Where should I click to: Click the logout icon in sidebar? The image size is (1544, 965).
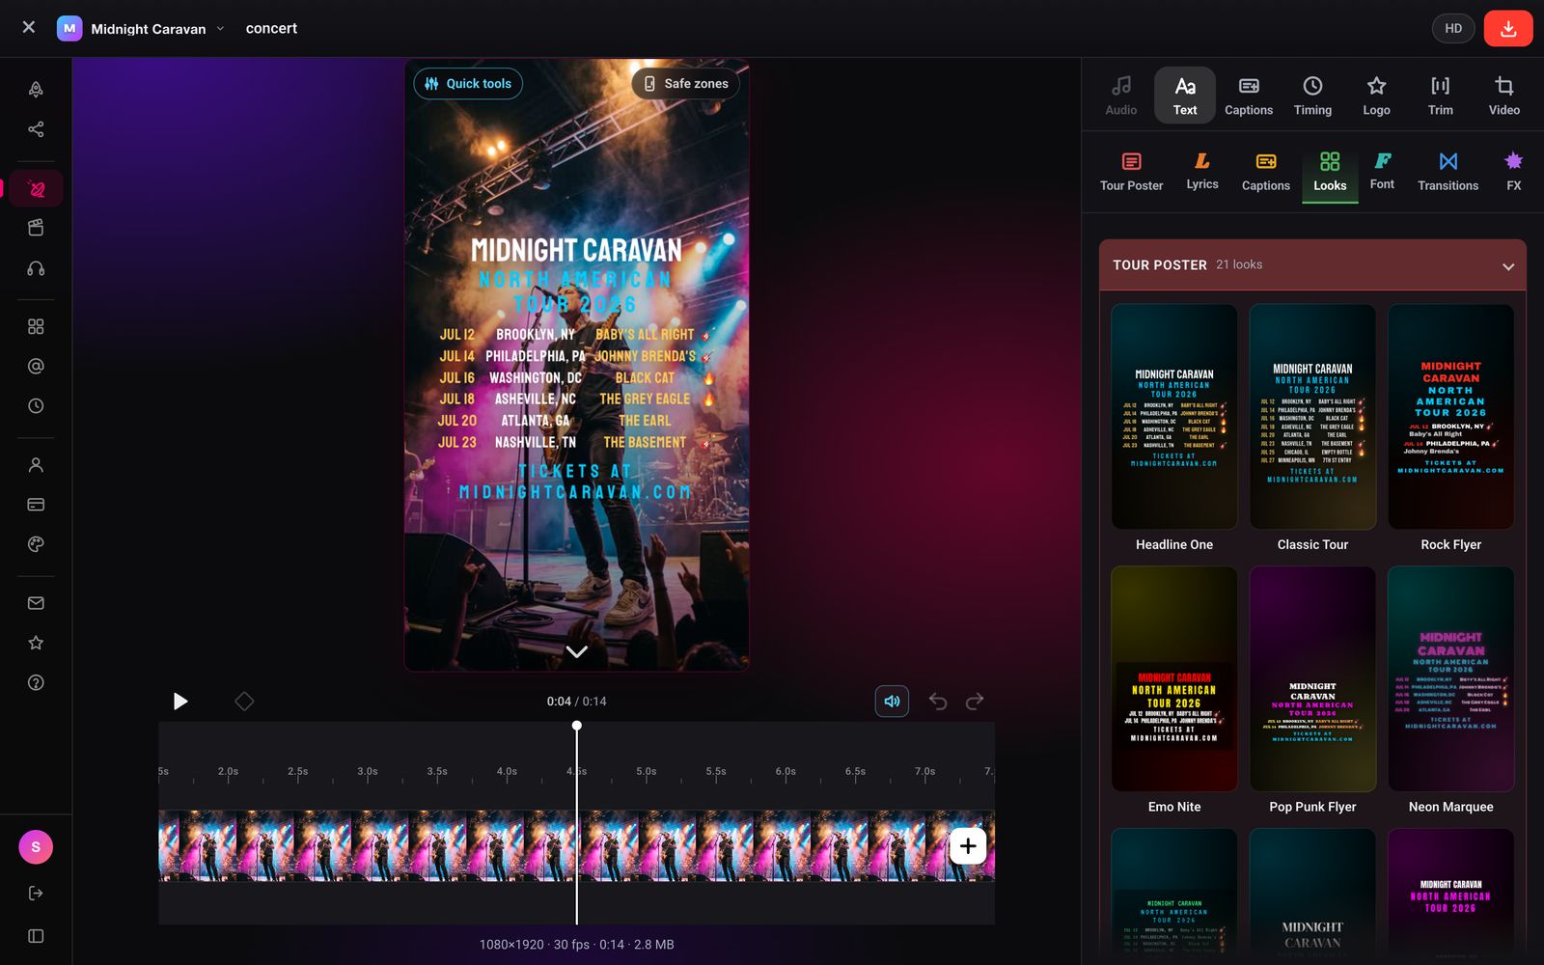click(36, 894)
